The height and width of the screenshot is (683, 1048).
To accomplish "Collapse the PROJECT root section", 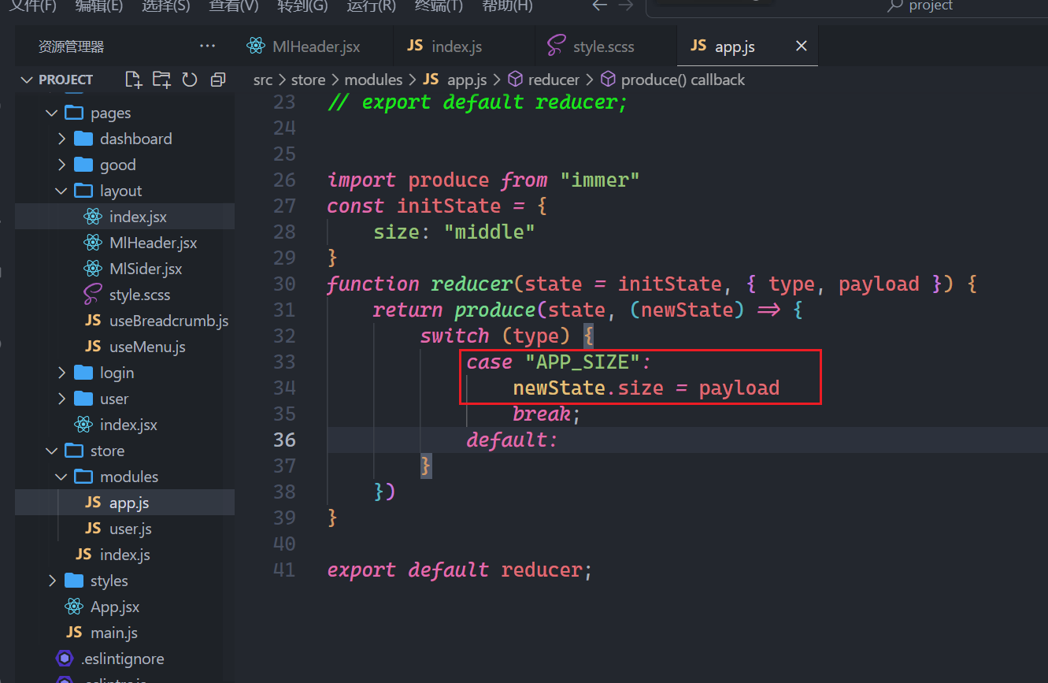I will tap(27, 80).
